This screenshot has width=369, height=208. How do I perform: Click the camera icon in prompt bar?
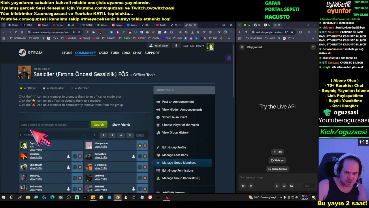284,186
